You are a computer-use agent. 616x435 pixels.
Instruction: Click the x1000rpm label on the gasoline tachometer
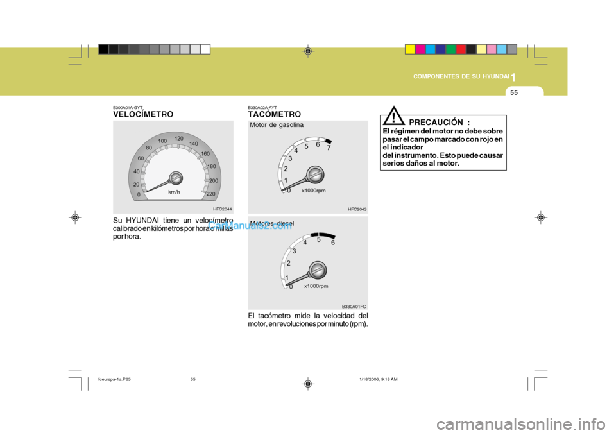point(314,191)
